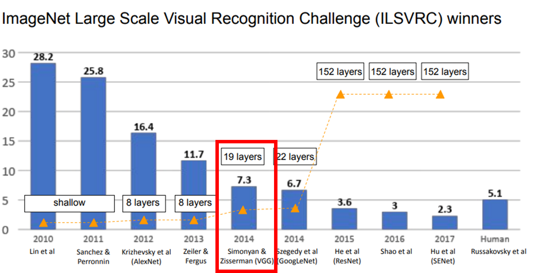The width and height of the screenshot is (534, 273).
Task: Click the '8 layers' box beside the 2012 bar
Action: pyautogui.click(x=144, y=203)
